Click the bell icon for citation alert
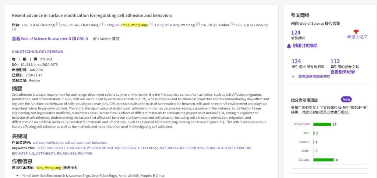Image resolution: width=377 pixels, height=178 pixels. point(289,46)
